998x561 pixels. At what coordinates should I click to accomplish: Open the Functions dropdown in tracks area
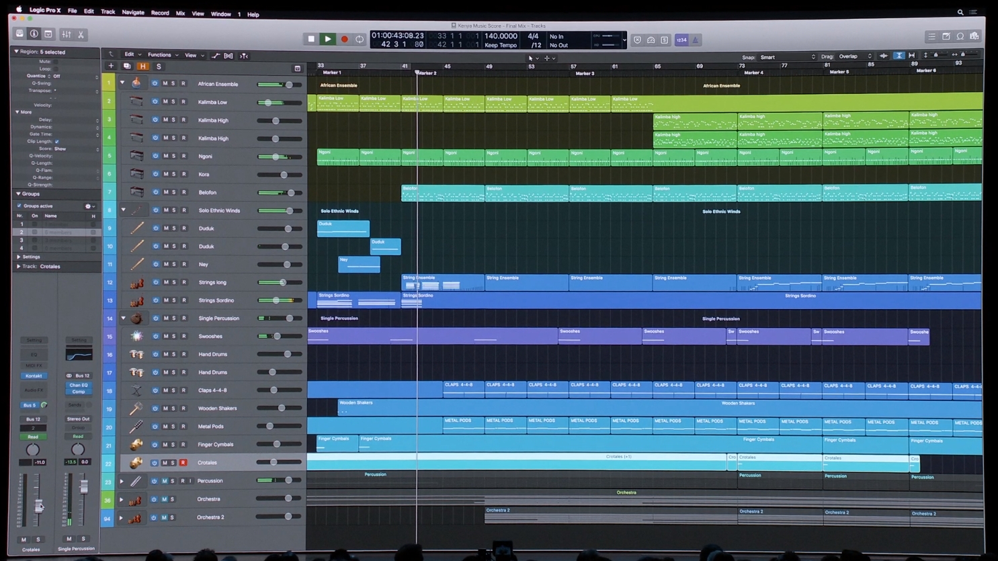tap(162, 55)
